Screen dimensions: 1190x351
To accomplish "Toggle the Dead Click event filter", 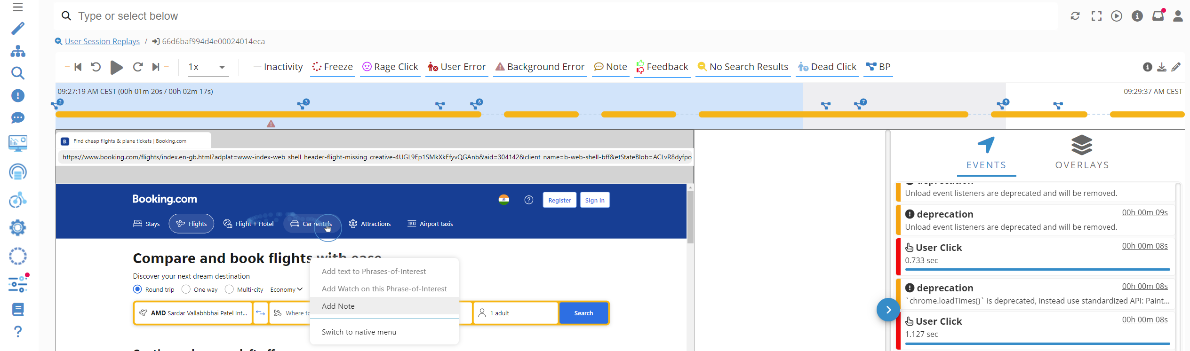I will (x=827, y=67).
